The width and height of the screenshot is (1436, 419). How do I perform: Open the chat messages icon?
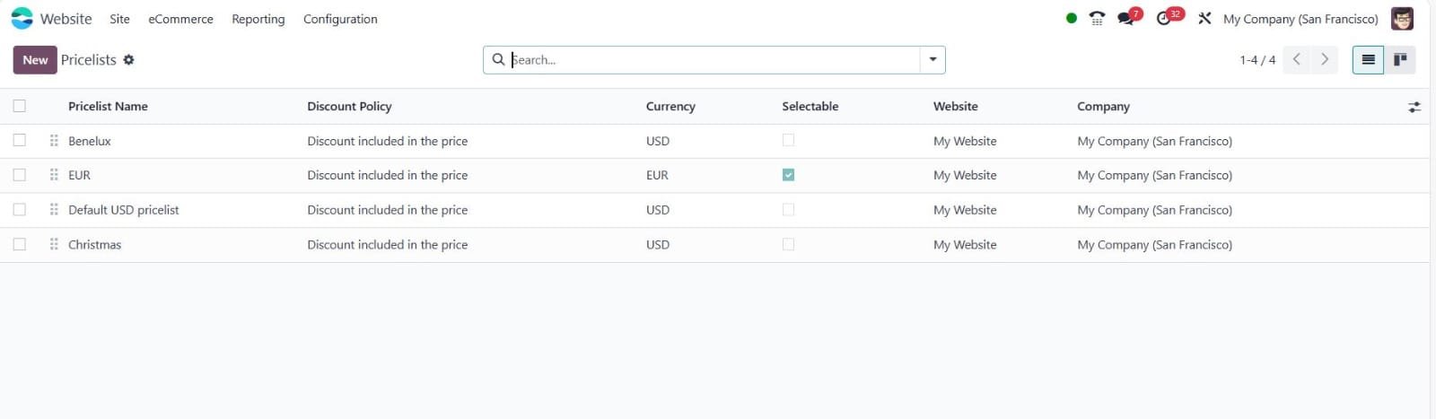coord(1125,18)
